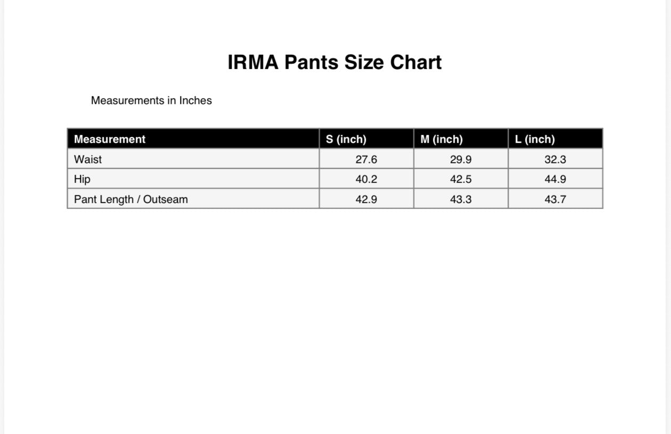This screenshot has width=671, height=434.
Task: Select the Waist row label
Action: coord(88,159)
